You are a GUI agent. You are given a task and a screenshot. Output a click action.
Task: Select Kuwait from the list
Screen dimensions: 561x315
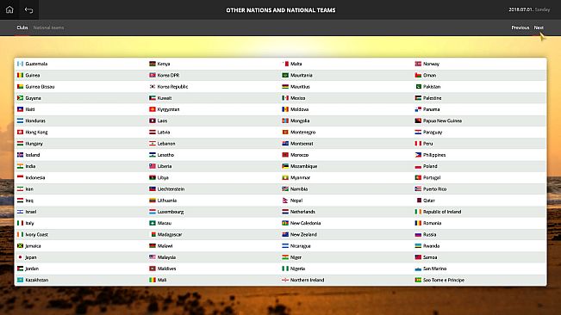point(165,98)
